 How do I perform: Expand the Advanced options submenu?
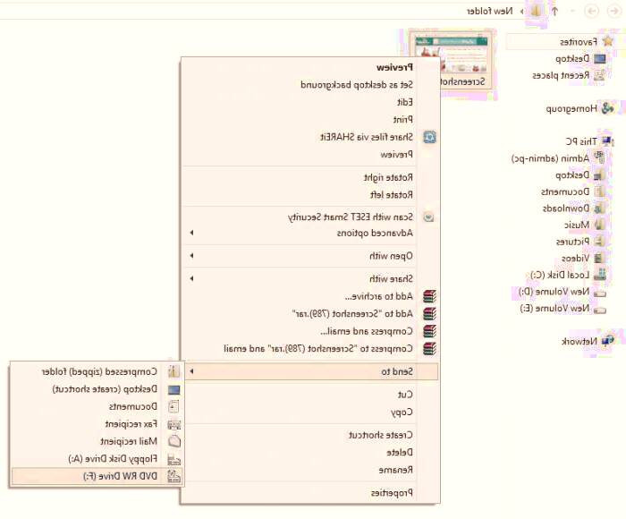click(x=190, y=234)
